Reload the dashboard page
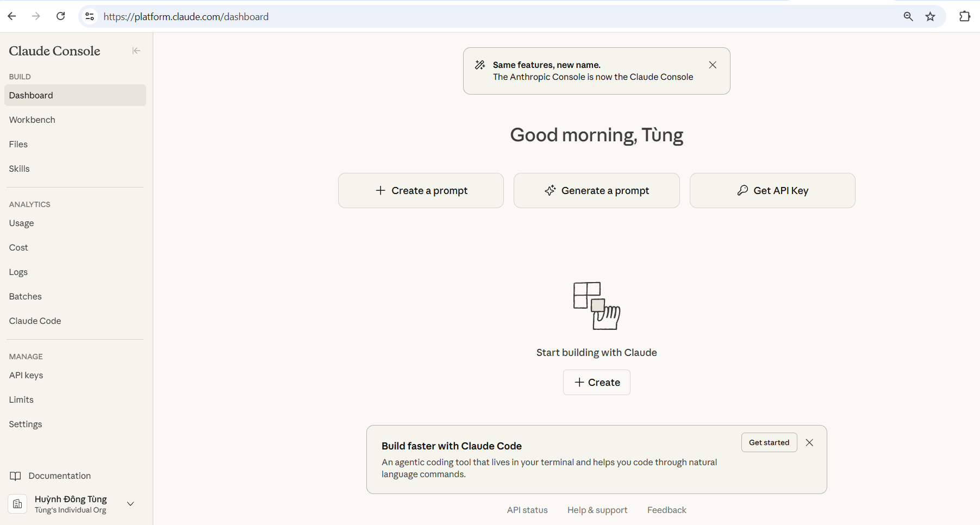This screenshot has width=980, height=525. [x=60, y=16]
